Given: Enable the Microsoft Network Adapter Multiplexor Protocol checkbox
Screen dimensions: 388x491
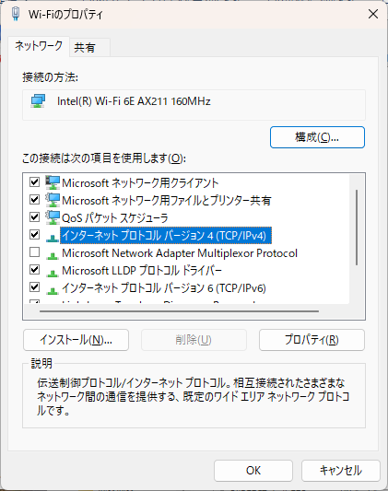Looking at the screenshot, I should tap(34, 252).
